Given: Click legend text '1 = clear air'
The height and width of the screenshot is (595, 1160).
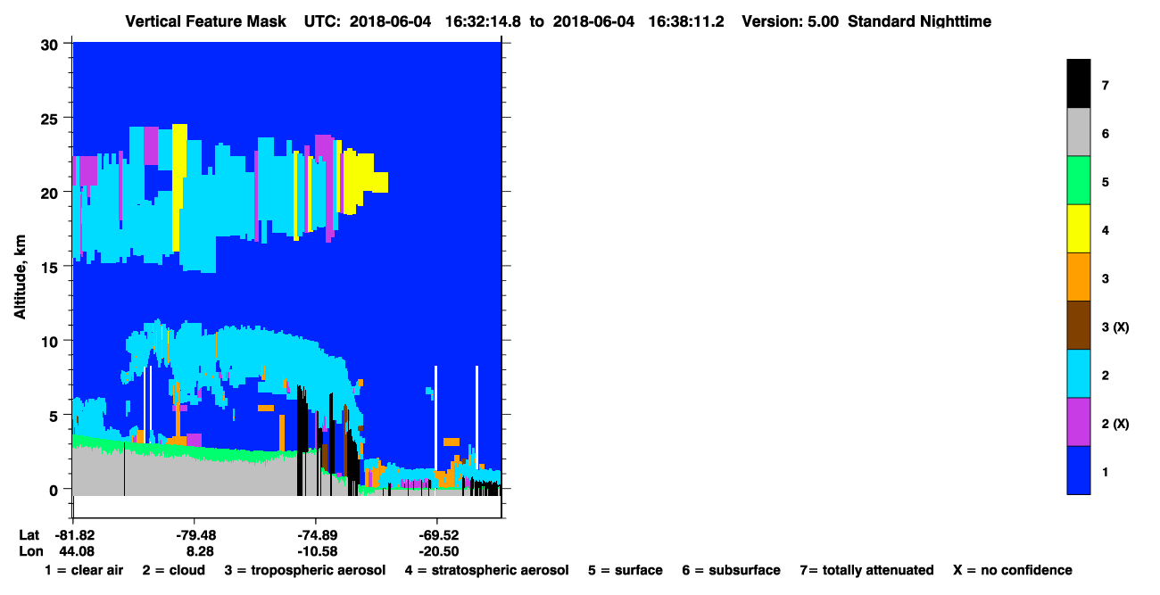Looking at the screenshot, I should point(84,570).
